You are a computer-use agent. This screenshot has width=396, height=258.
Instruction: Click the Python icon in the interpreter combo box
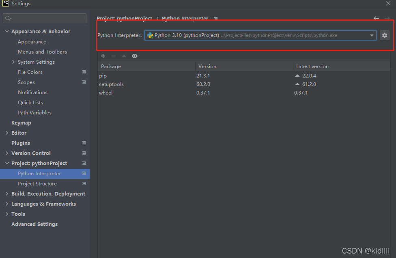150,35
